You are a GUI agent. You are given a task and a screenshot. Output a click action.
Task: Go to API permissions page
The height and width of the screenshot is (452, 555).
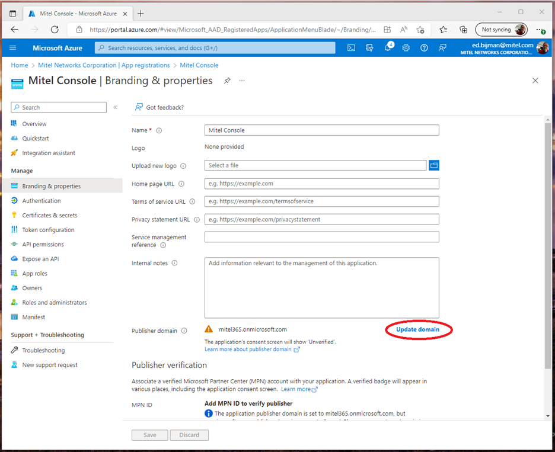43,244
